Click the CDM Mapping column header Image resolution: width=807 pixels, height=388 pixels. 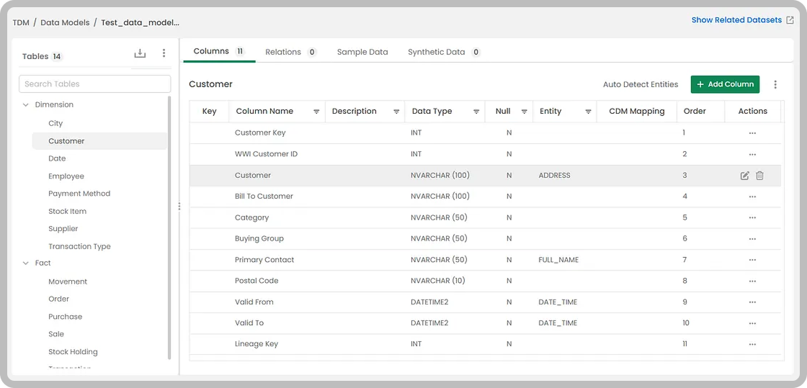637,112
